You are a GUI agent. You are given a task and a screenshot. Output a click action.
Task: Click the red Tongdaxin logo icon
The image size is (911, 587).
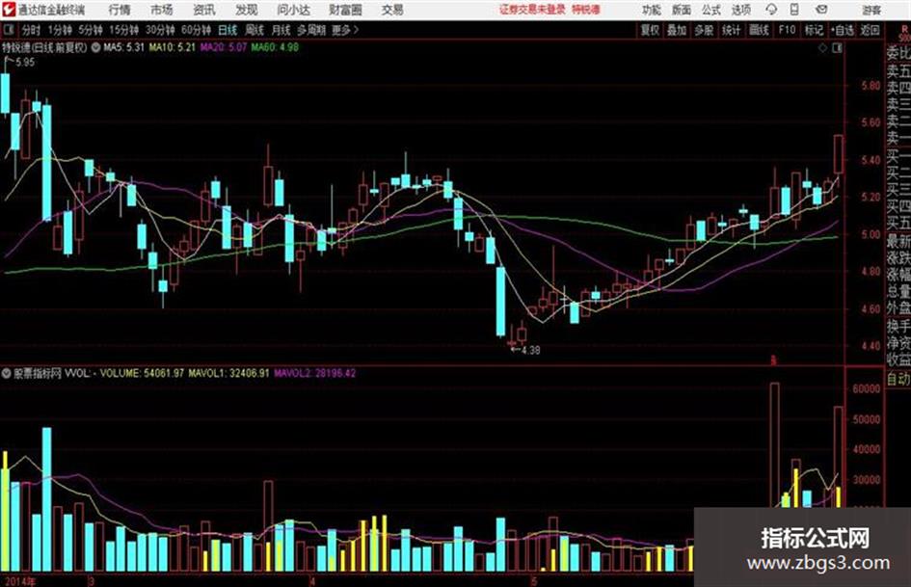[9, 10]
